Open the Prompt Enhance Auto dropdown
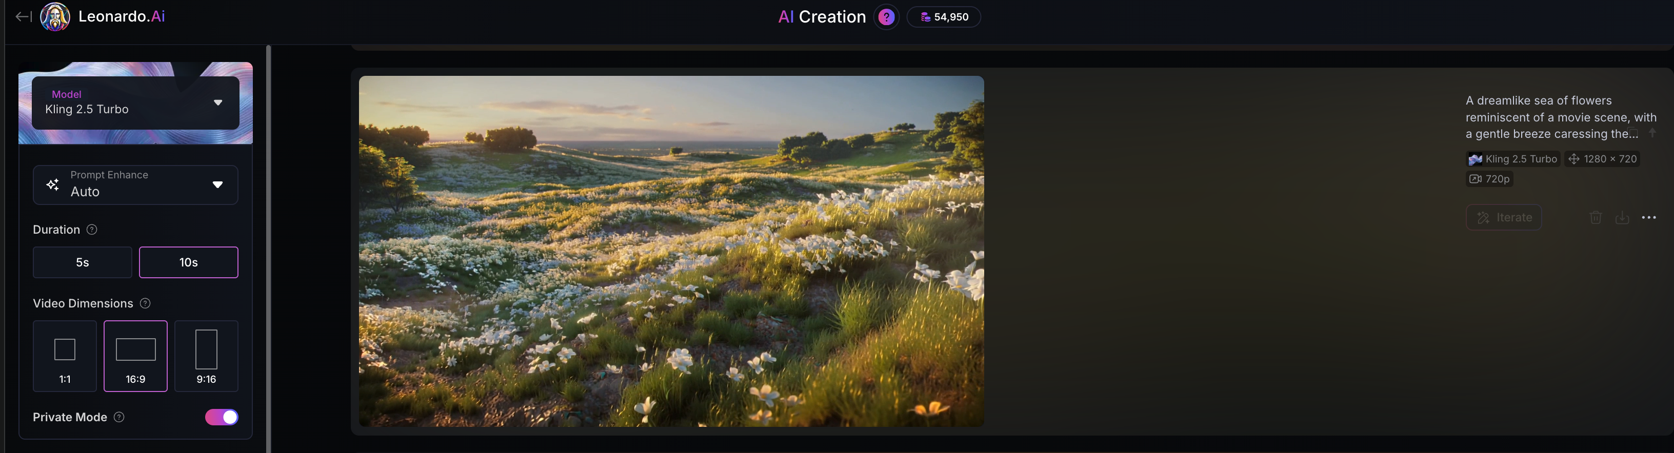 tap(136, 184)
